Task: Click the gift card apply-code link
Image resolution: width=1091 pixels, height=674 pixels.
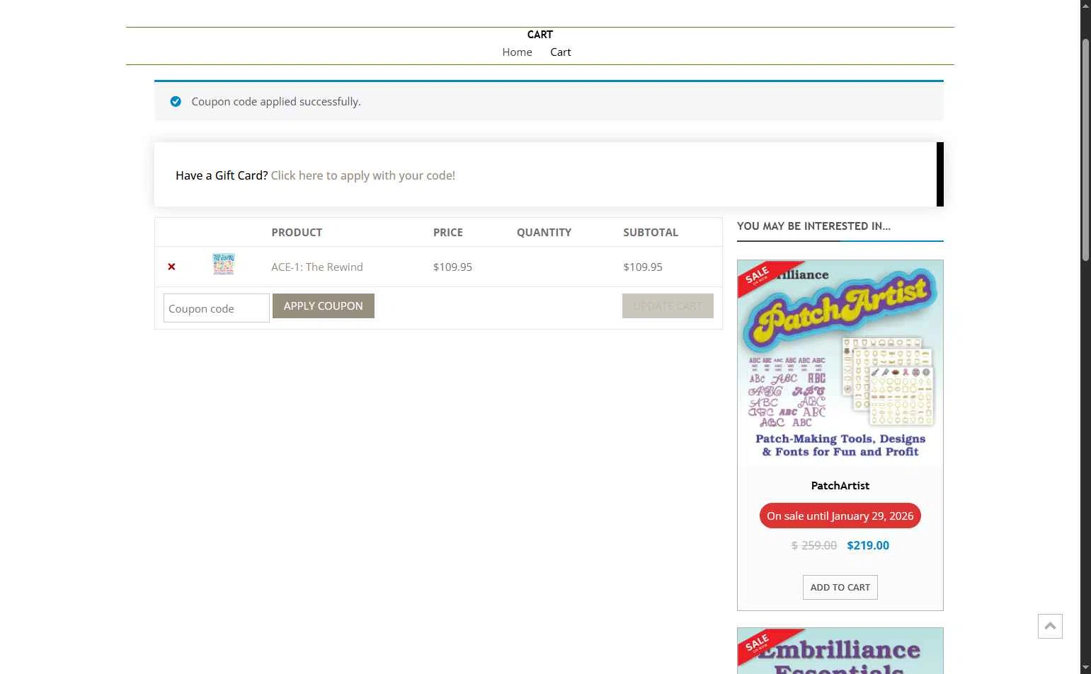Action: [362, 175]
